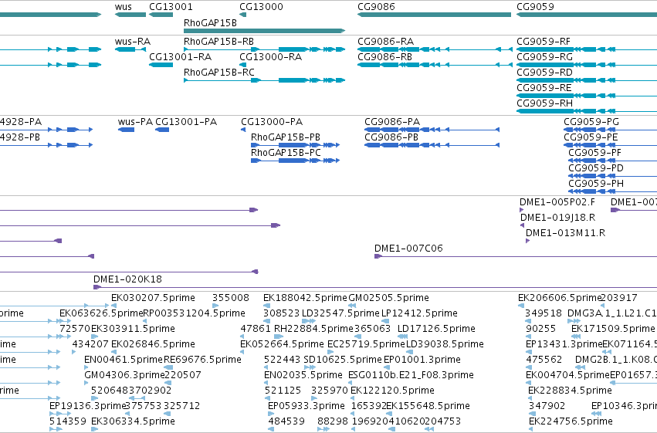Click the EK030207.5prime EST label

(154, 298)
